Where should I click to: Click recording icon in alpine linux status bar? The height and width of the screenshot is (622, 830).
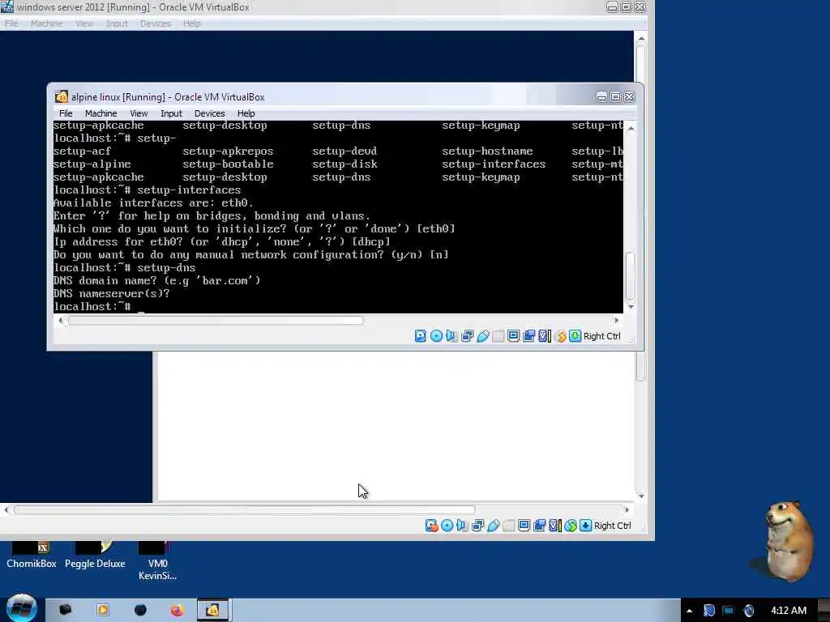pos(528,336)
